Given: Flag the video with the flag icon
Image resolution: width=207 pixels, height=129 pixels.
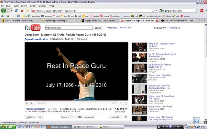Looking at the screenshot, I should 125,117.
